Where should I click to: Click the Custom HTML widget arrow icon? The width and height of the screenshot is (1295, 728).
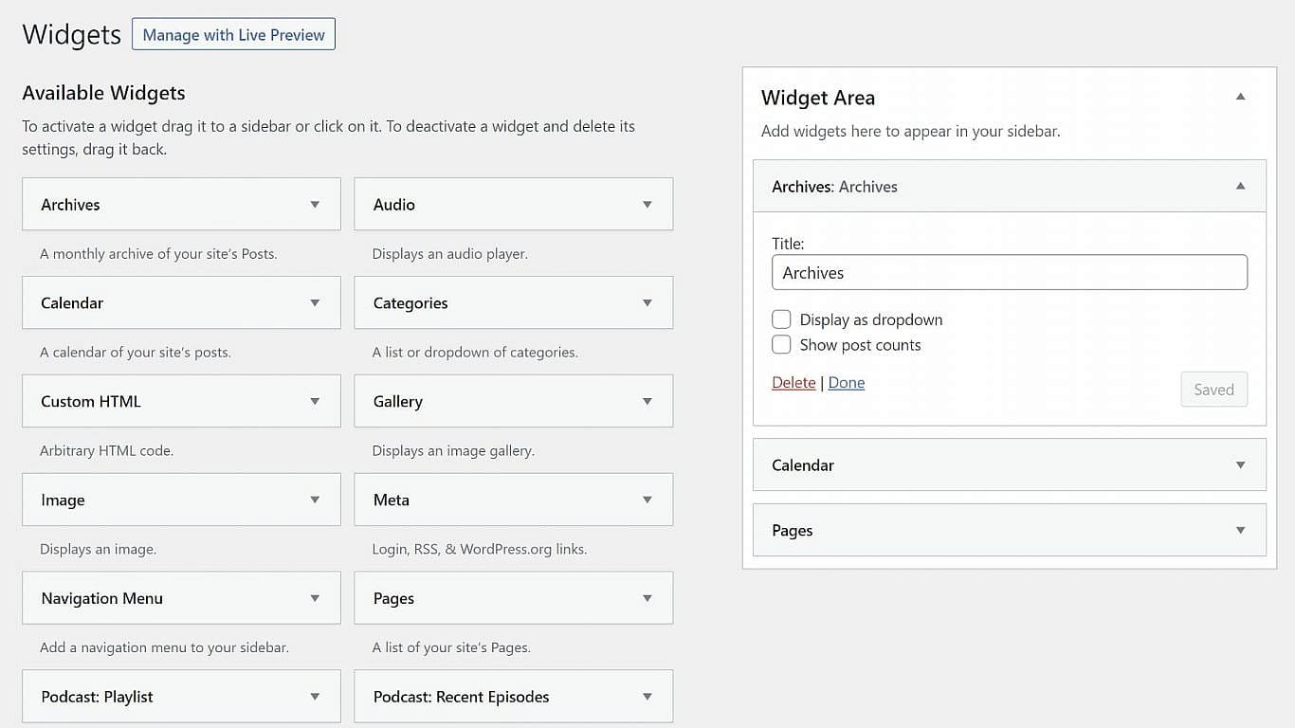pos(315,402)
